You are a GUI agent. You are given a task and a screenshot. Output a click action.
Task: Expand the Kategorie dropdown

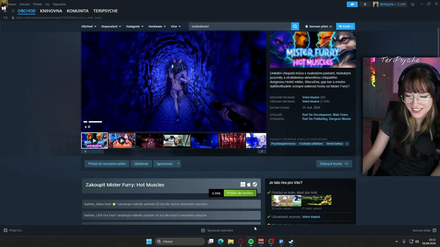coord(135,26)
